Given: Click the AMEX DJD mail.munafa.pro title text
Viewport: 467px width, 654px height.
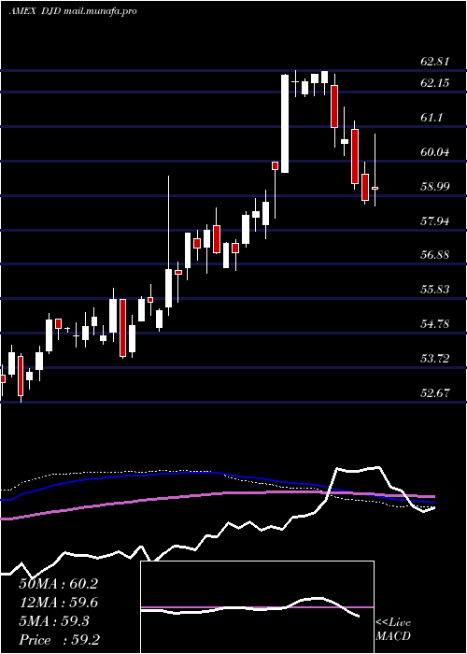Looking at the screenshot, I should pyautogui.click(x=73, y=11).
